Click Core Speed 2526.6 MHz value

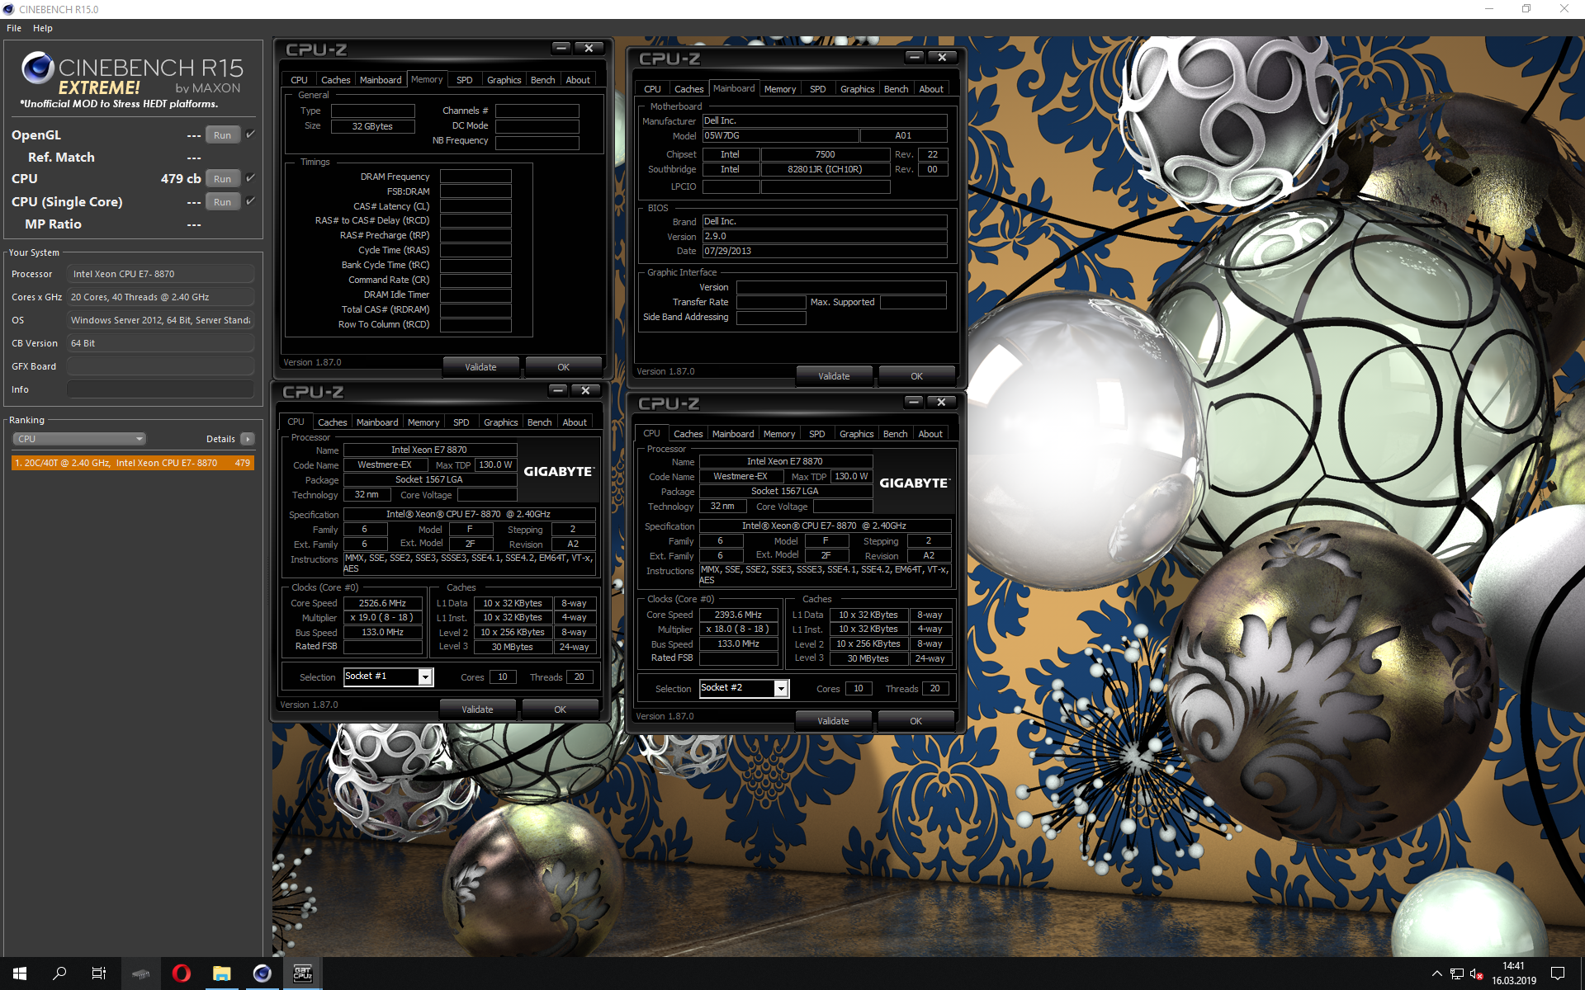(383, 603)
